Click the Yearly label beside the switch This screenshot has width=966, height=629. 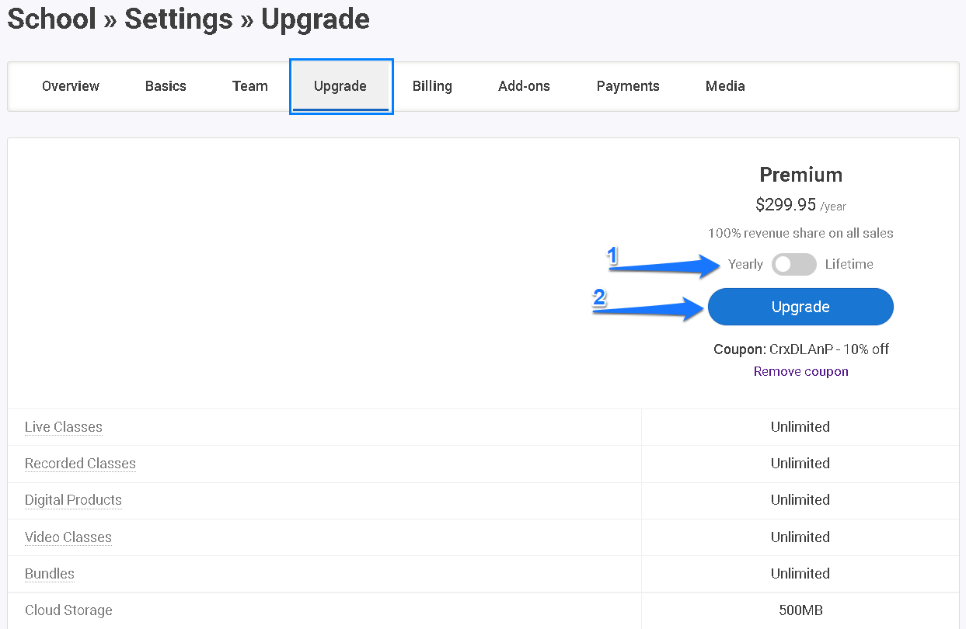(x=745, y=264)
